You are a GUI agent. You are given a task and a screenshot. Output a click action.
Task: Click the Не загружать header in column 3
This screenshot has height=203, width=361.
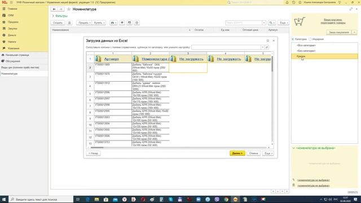click(191, 59)
